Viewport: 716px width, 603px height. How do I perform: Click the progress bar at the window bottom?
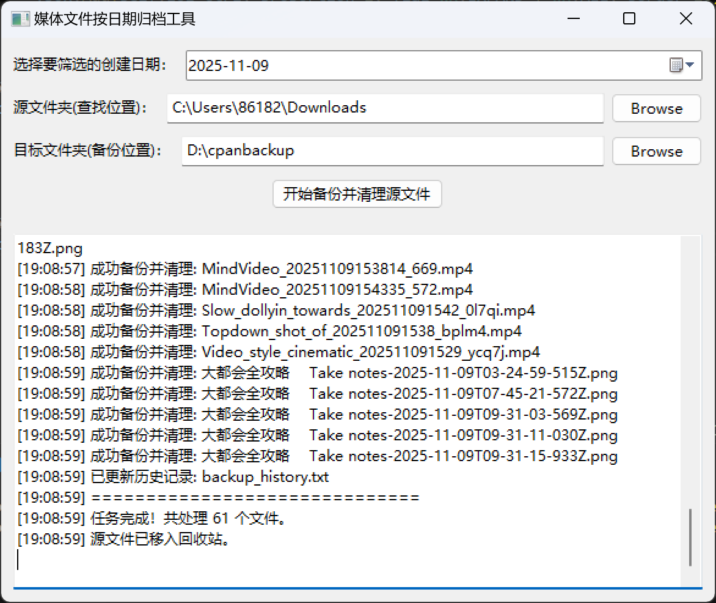358,590
